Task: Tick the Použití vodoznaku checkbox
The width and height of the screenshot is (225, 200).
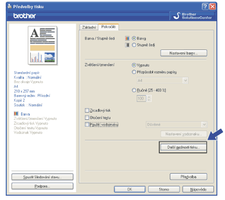Action: point(87,125)
